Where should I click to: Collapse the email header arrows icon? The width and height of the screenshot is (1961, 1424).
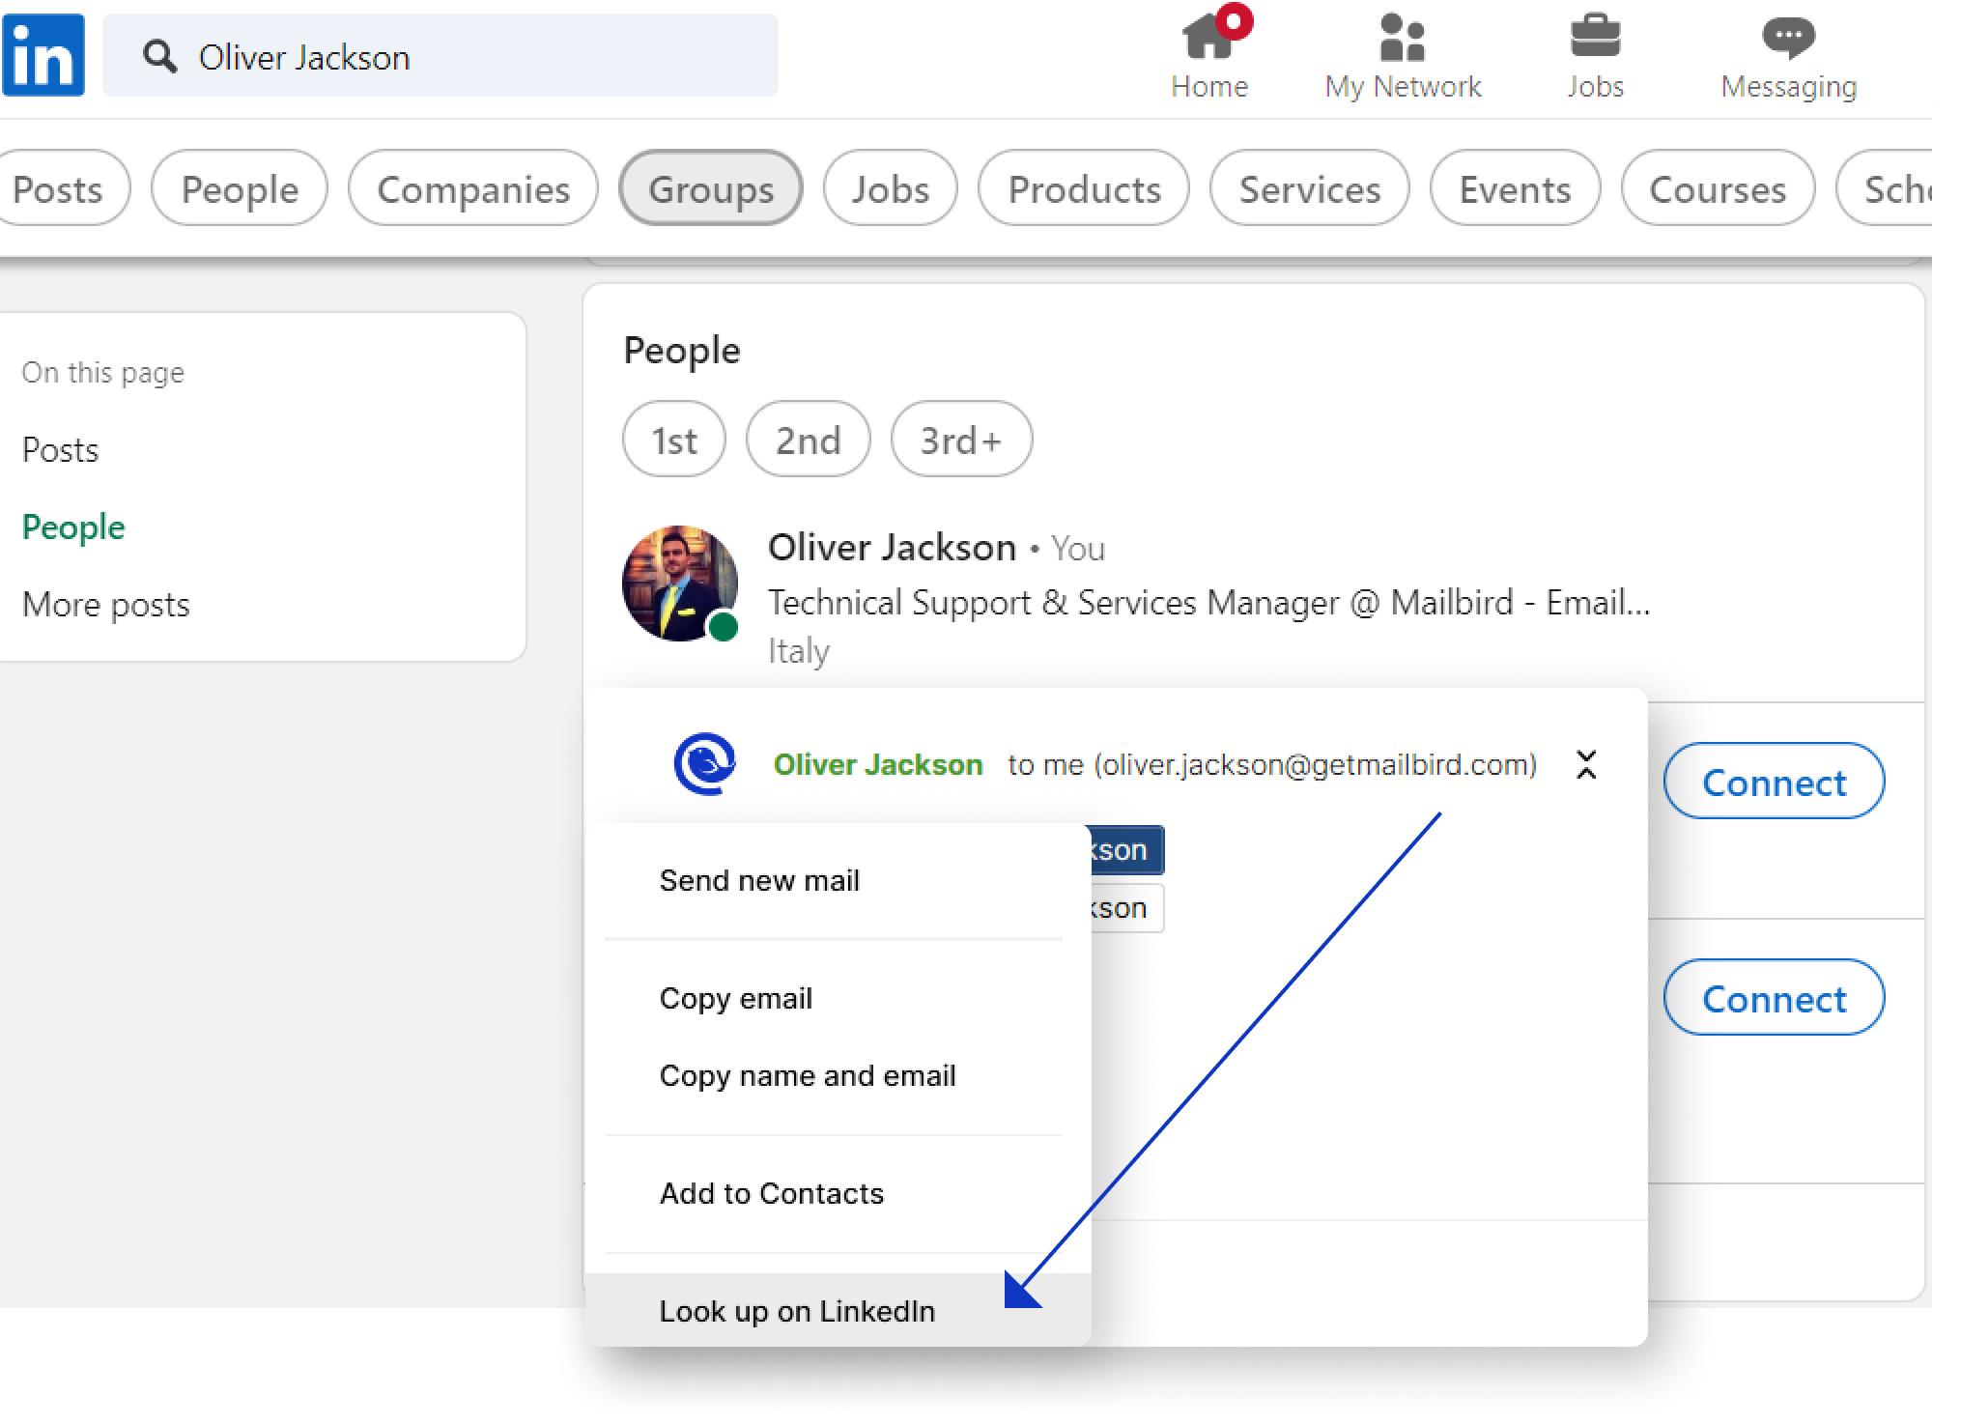pos(1586,764)
